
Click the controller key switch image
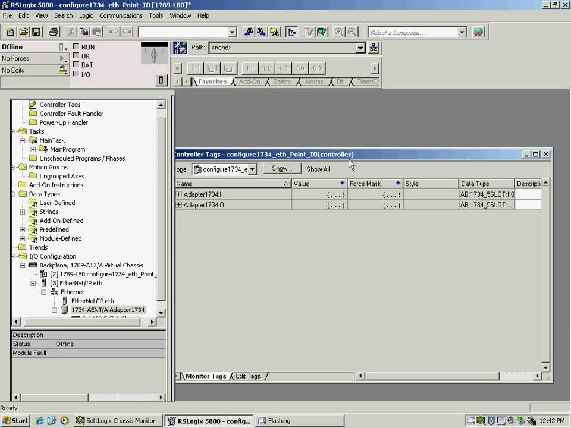[154, 53]
